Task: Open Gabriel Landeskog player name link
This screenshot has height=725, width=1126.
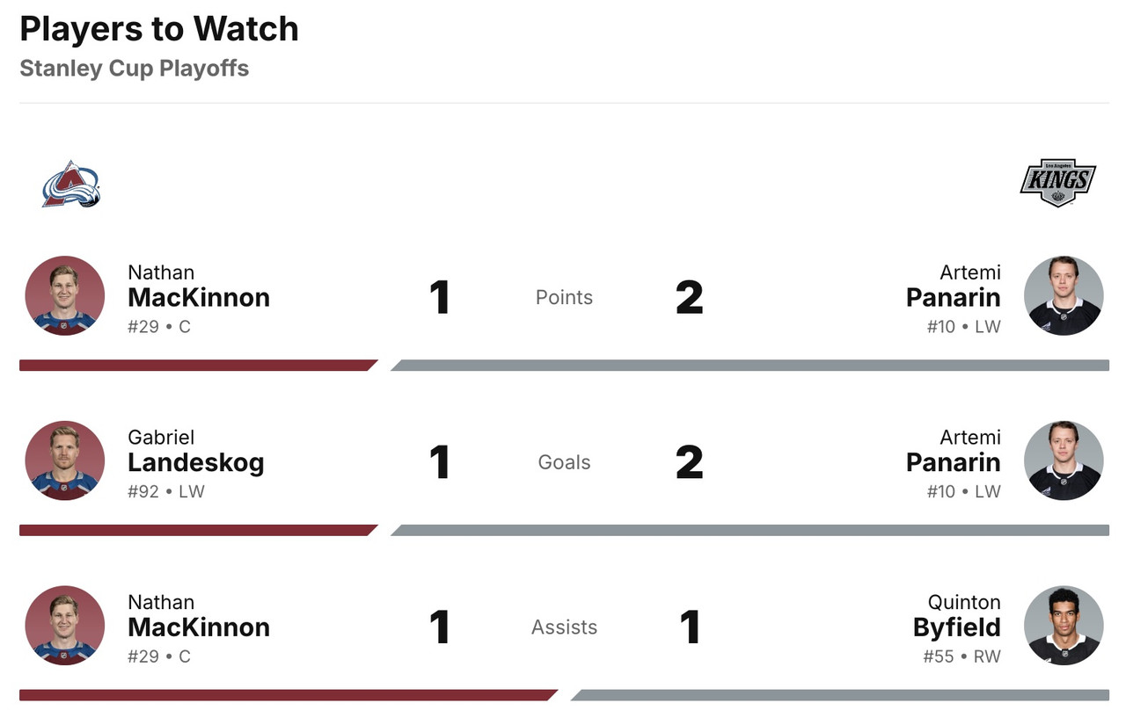Action: point(195,462)
